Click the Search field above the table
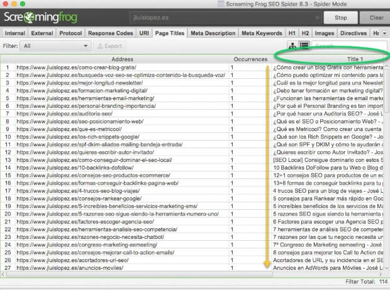390x290 pixels. coord(349,46)
